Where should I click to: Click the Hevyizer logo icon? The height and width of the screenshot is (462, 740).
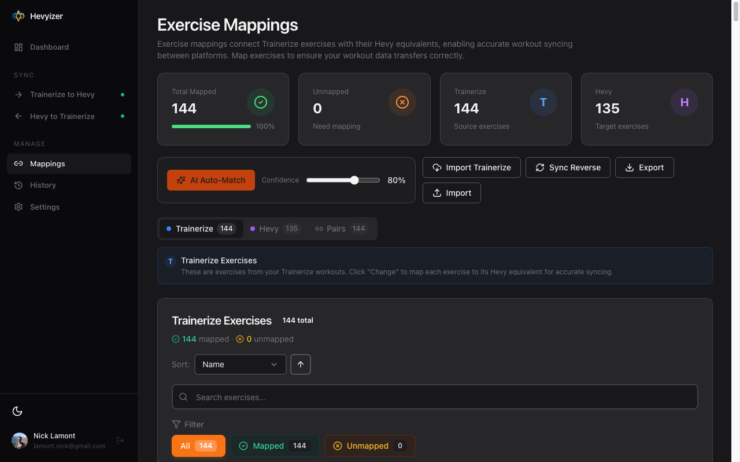[18, 16]
